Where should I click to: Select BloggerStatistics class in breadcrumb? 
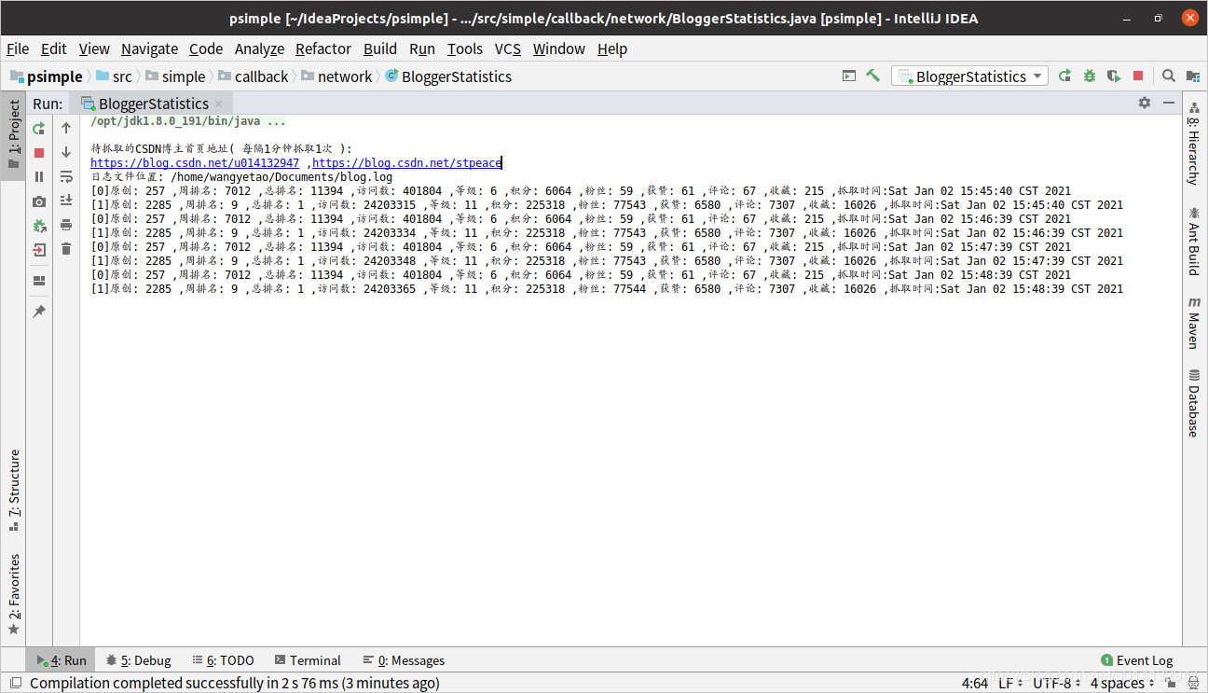[x=447, y=76]
